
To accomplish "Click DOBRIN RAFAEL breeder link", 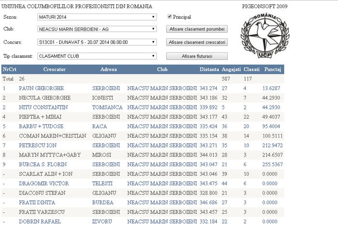I will click(x=40, y=221).
